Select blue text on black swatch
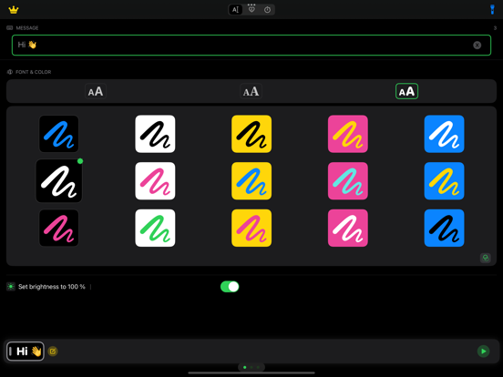The width and height of the screenshot is (503, 377). 58,134
